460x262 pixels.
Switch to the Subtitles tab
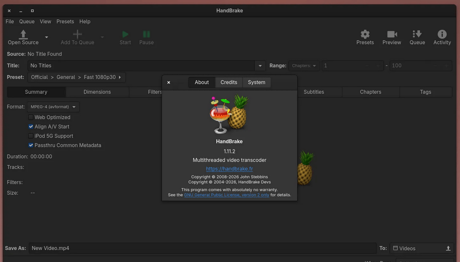(x=314, y=92)
